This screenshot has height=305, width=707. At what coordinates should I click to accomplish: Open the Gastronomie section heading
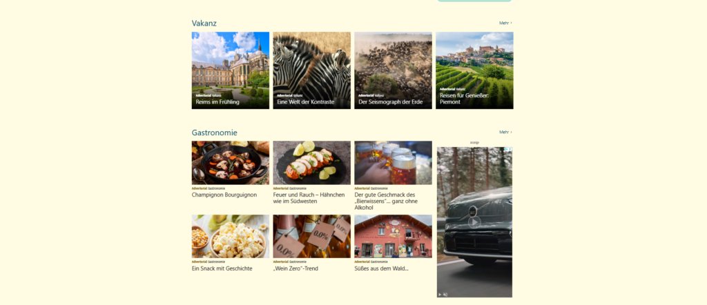click(x=214, y=132)
